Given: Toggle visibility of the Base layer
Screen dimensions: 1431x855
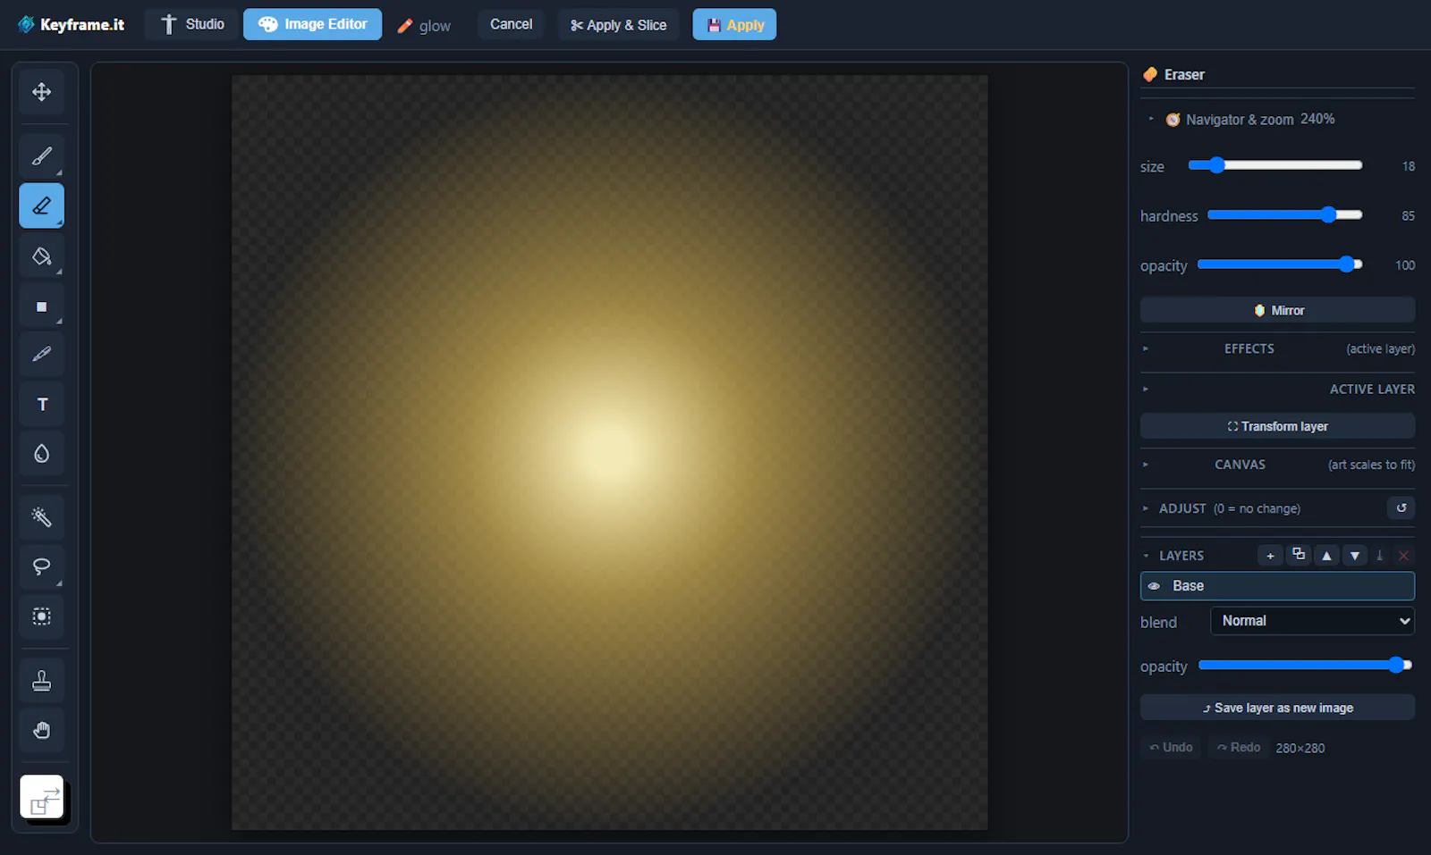Looking at the screenshot, I should pos(1155,586).
